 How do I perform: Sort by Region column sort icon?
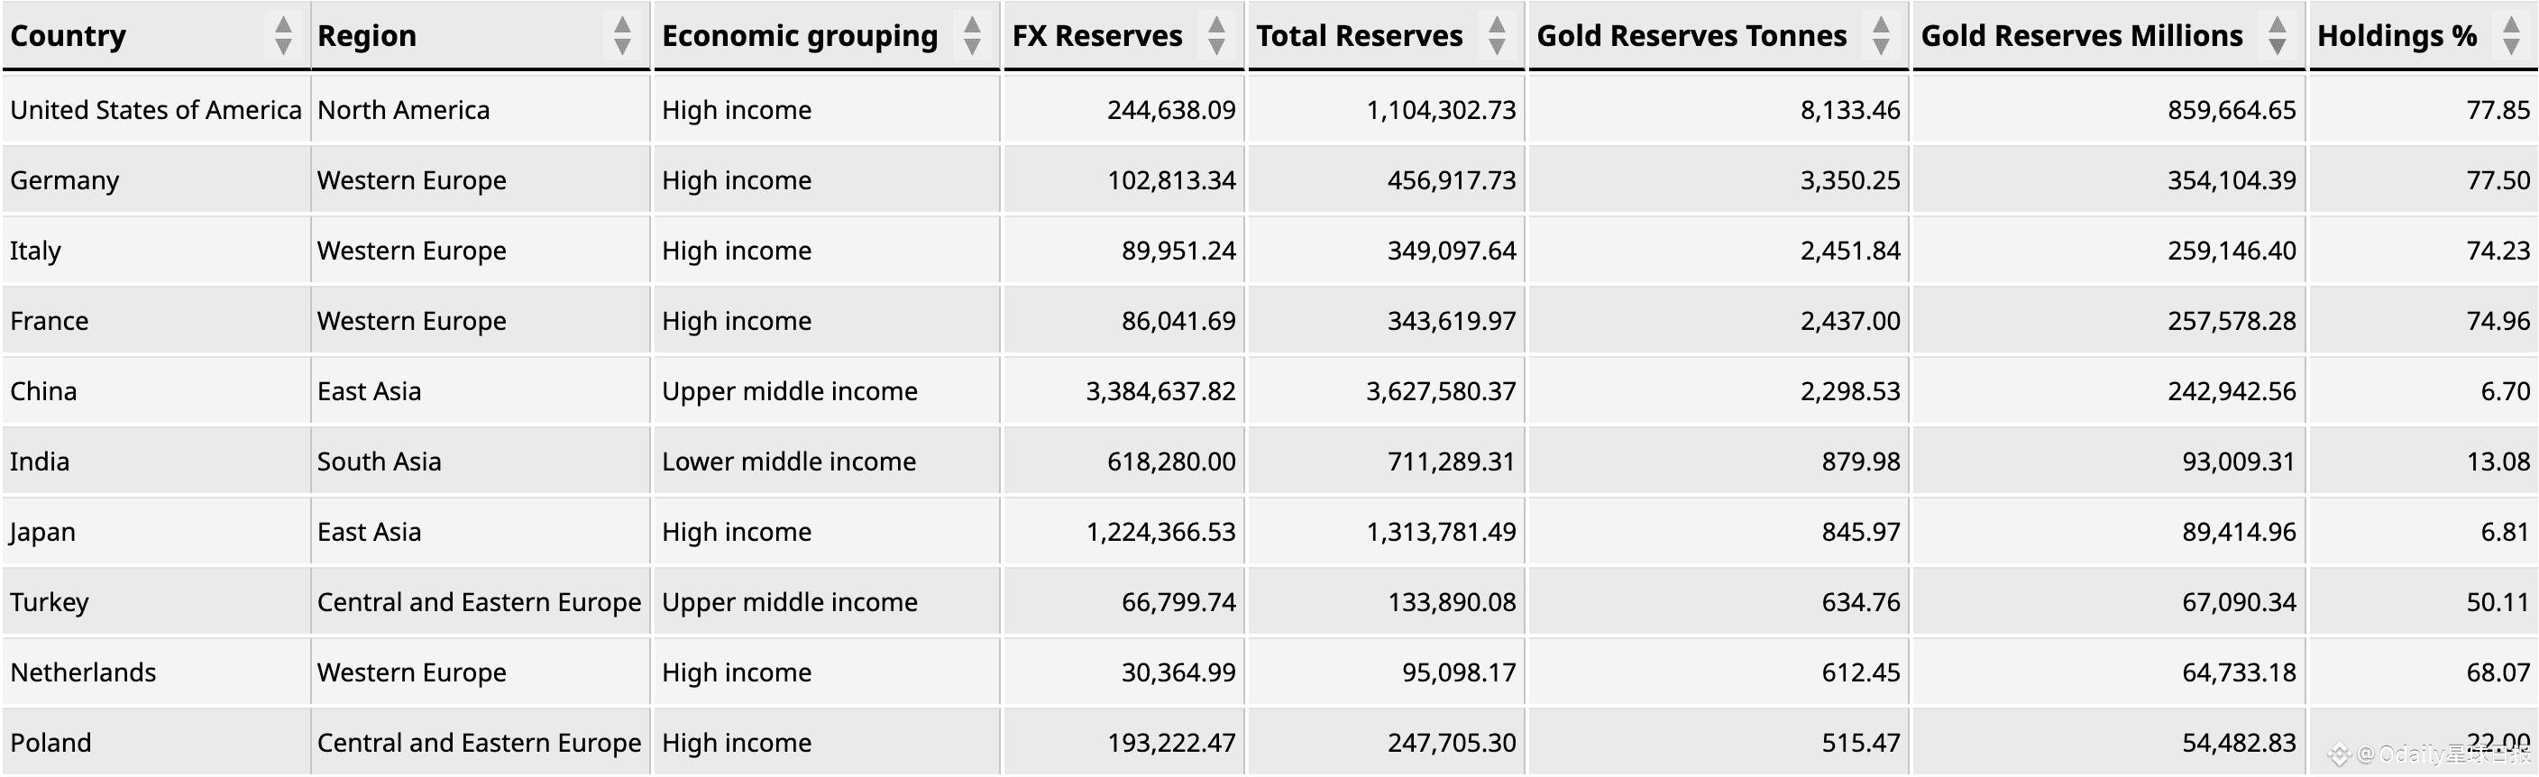point(622,35)
